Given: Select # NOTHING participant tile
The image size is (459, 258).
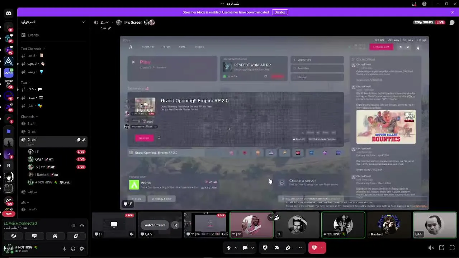Looking at the screenshot, I should (x=343, y=225).
